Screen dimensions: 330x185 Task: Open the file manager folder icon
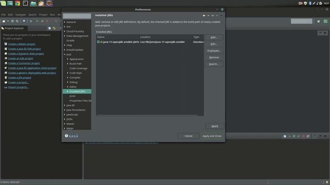click(33, 4)
